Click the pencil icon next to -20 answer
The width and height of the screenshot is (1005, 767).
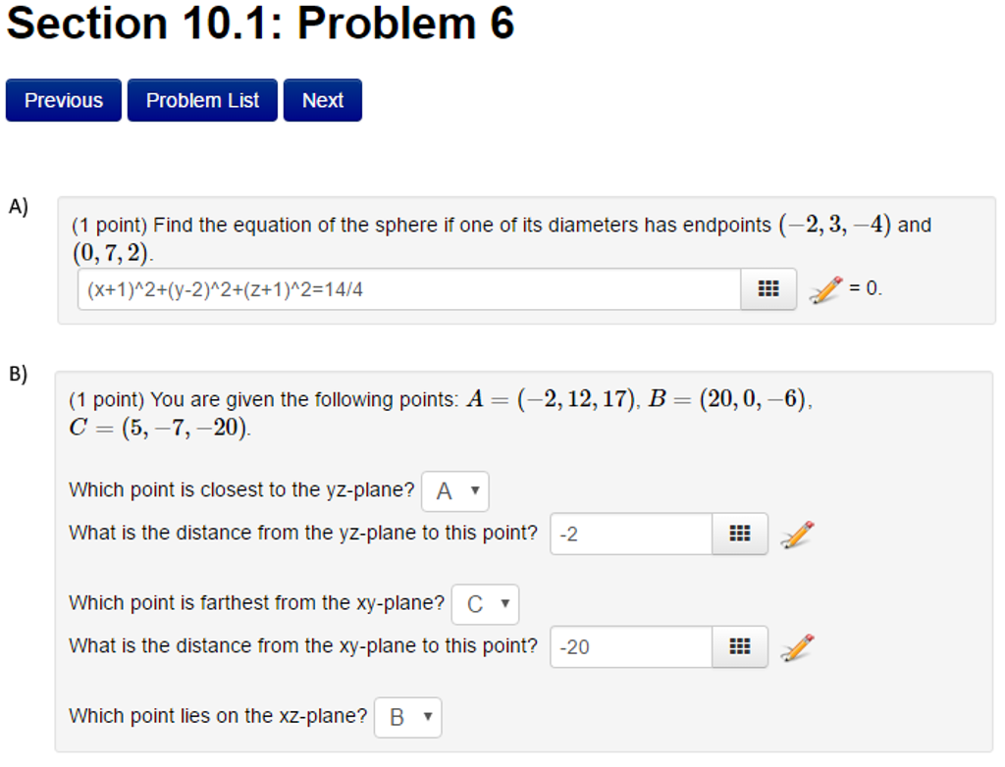(x=797, y=646)
